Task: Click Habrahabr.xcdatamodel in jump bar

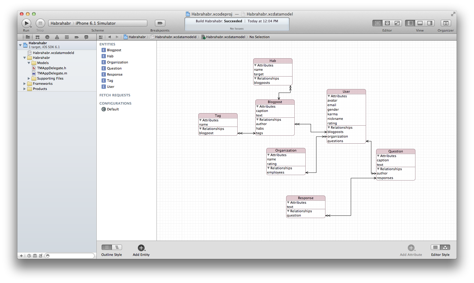Action: pos(223,37)
